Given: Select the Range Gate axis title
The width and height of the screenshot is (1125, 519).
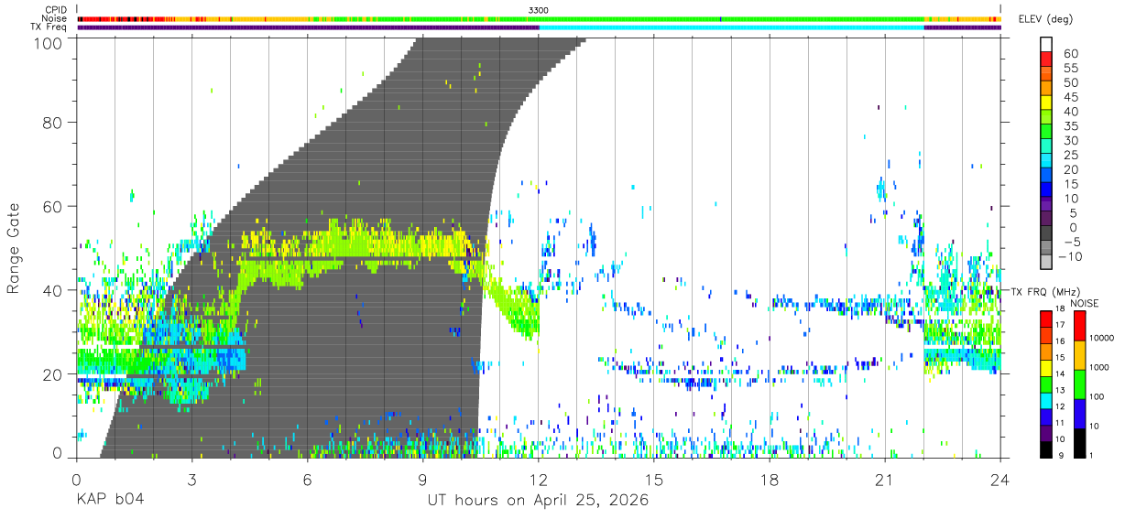Looking at the screenshot, I should pos(14,247).
